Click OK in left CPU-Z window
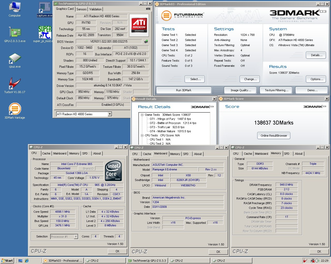 (117, 251)
